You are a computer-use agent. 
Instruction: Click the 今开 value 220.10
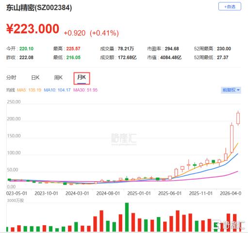tap(26, 49)
